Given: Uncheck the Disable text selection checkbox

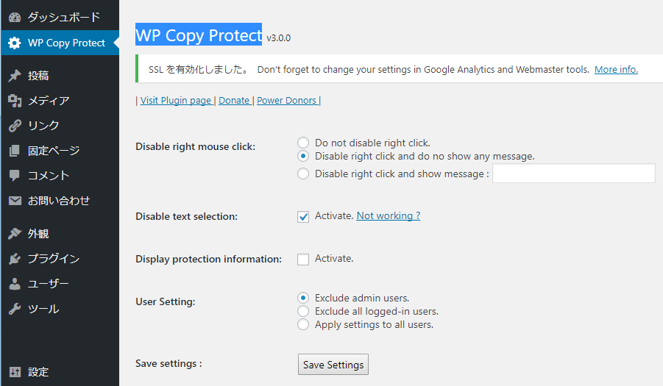Looking at the screenshot, I should 303,217.
